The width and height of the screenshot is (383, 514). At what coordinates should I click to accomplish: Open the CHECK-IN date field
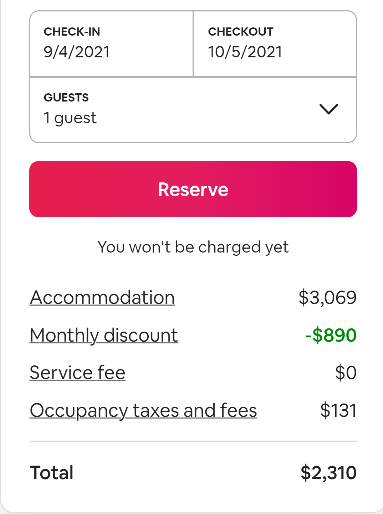tap(111, 44)
